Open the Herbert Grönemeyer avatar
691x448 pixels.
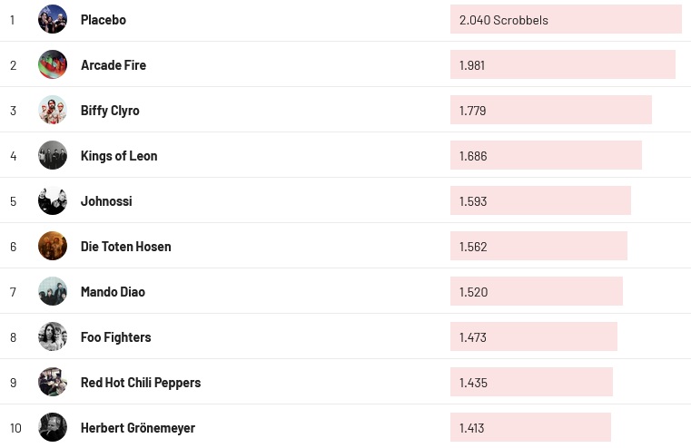coord(53,427)
